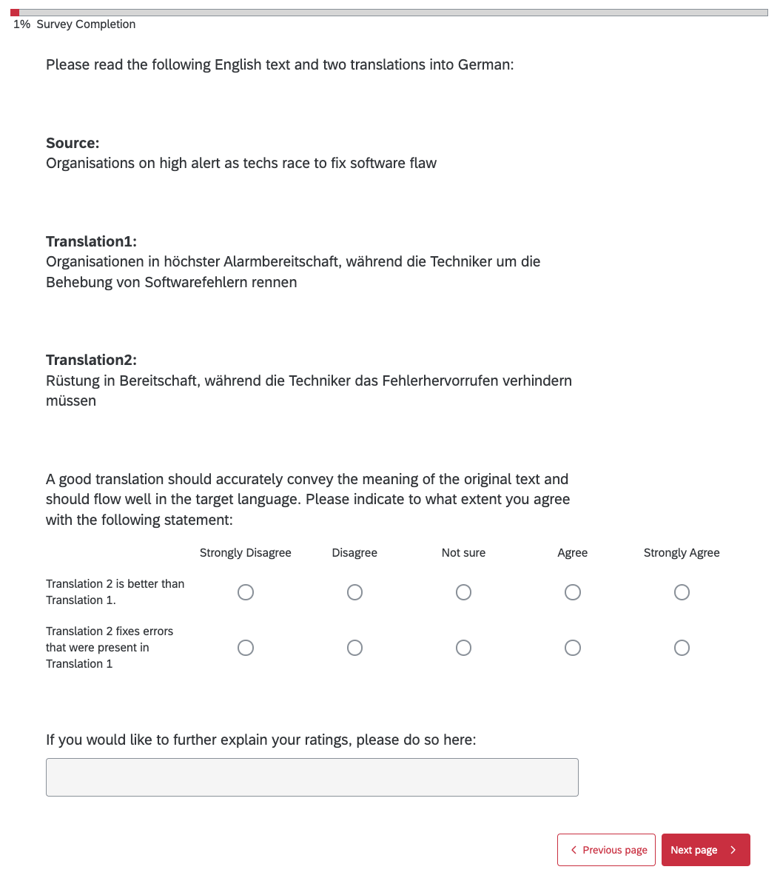Select Agree for Translation 2 fixes errors

(572, 648)
